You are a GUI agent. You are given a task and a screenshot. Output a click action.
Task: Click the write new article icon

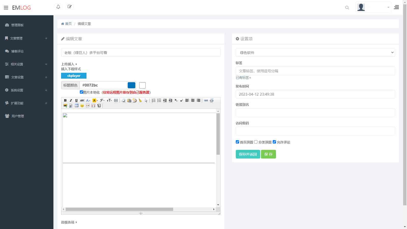click(70, 7)
